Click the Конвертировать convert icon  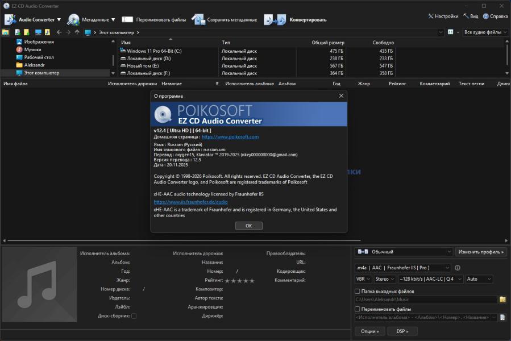[x=275, y=20]
